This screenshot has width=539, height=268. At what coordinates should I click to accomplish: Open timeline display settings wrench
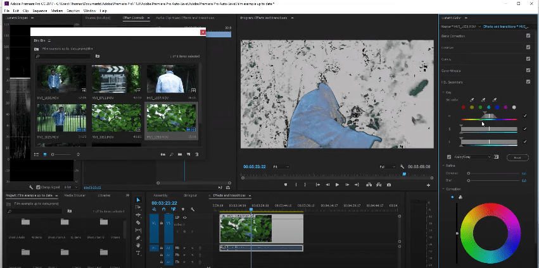[193, 209]
